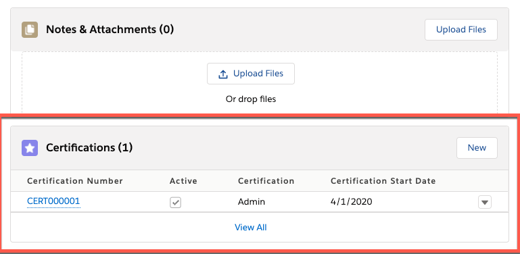Viewport: 520px width, 254px height.
Task: Click the upload arrow icon in drop zone
Action: click(x=223, y=74)
